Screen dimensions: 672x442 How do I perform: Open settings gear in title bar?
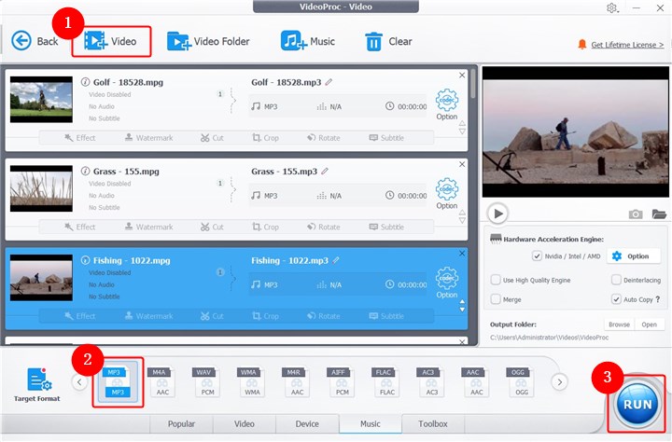[x=612, y=7]
